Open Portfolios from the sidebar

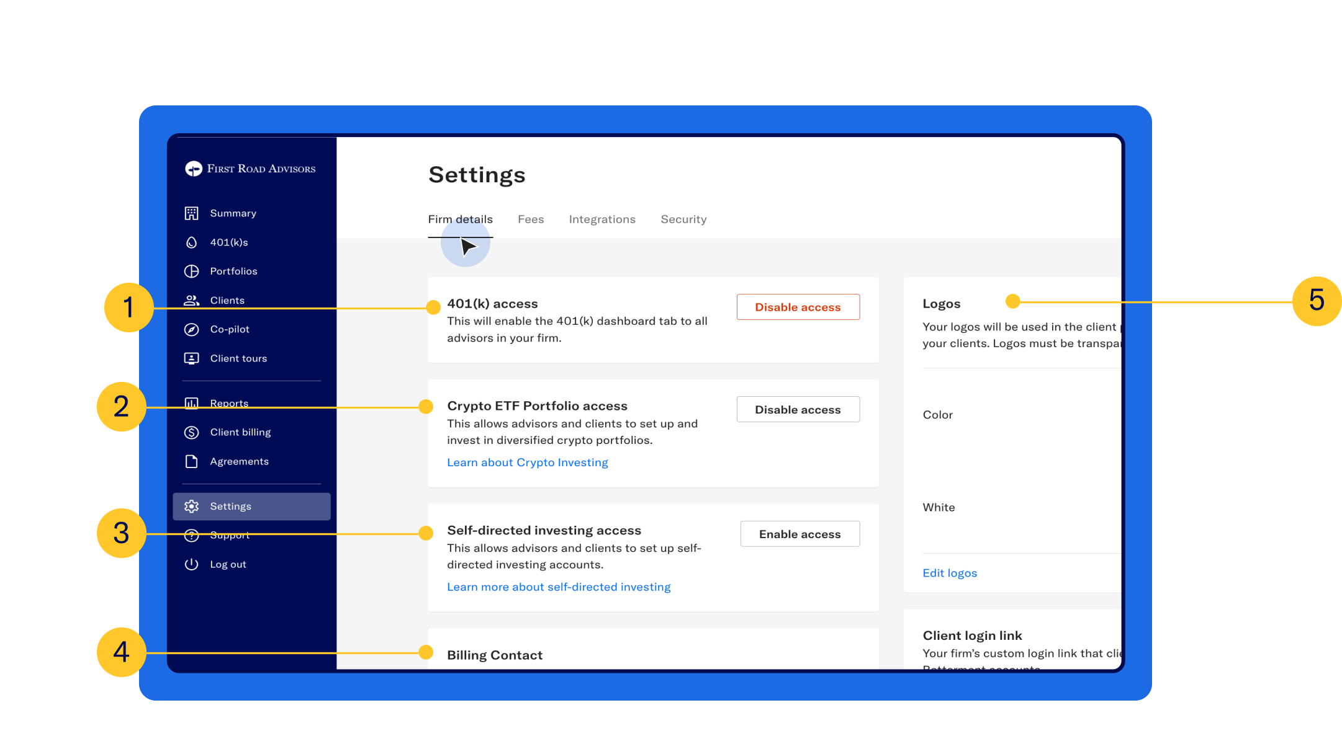[x=233, y=272]
